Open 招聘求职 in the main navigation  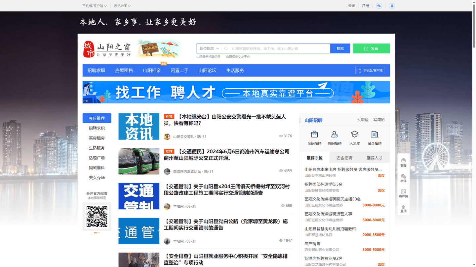(96, 70)
